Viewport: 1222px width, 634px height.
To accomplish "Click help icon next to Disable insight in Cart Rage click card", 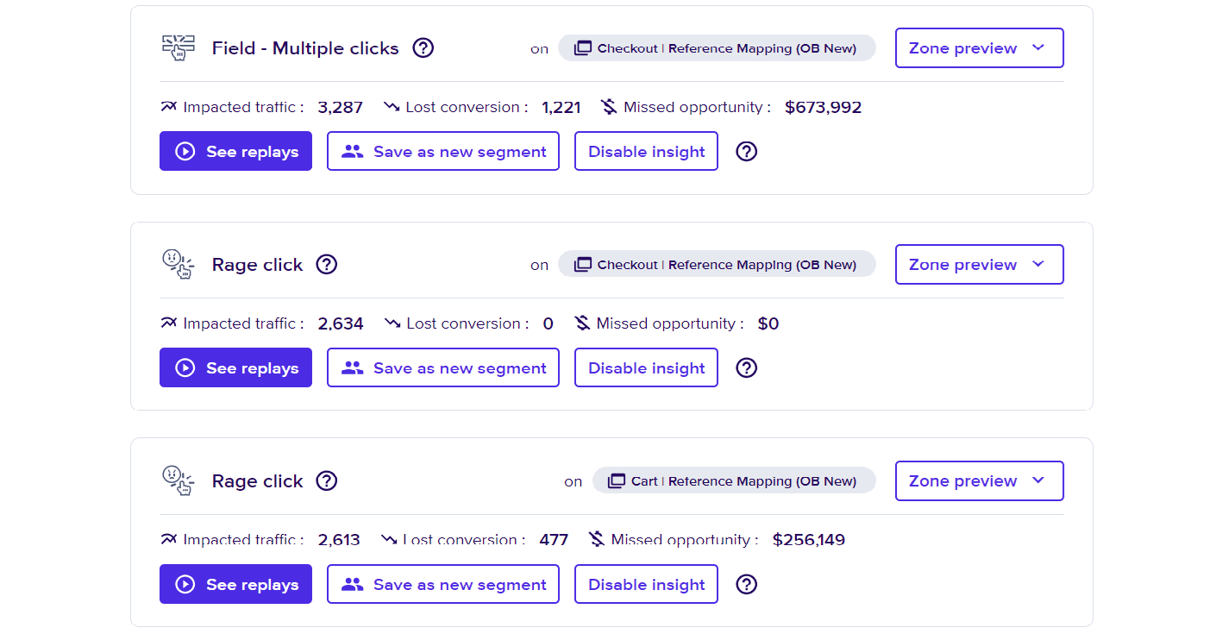I will coord(747,585).
